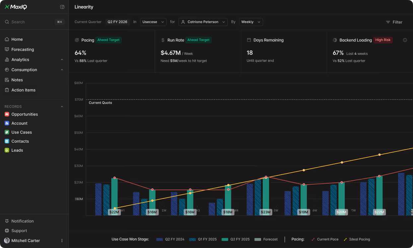Click the Support headset icon
413x248 pixels.
coord(7,230)
